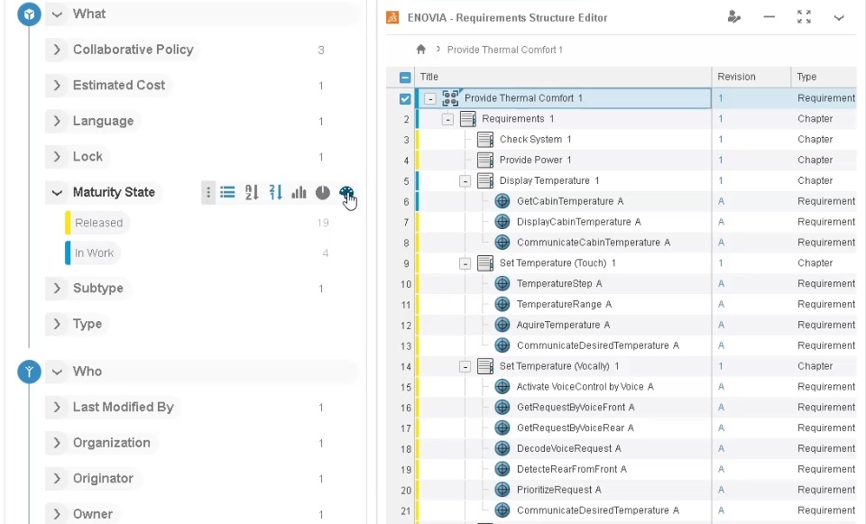Viewport: 866px width, 524px height.
Task: Open the user share icon in header
Action: click(734, 17)
